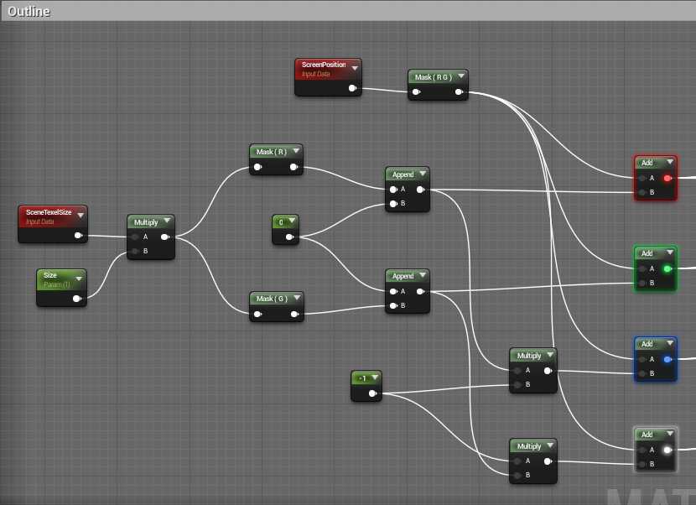Image resolution: width=696 pixels, height=505 pixels.
Task: Expand arrow on the grey-outlined Add node
Action: (670, 434)
